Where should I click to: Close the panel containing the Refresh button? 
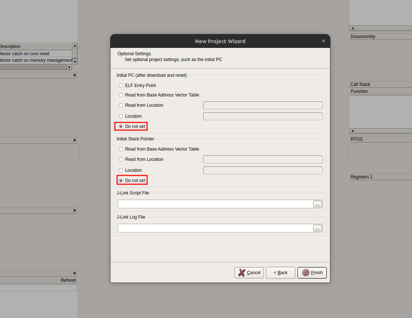pos(74,273)
